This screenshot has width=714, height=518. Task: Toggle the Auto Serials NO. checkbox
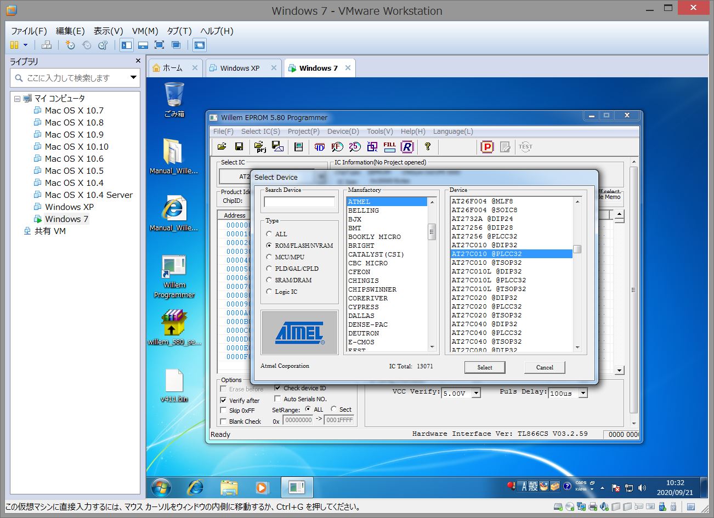[277, 399]
